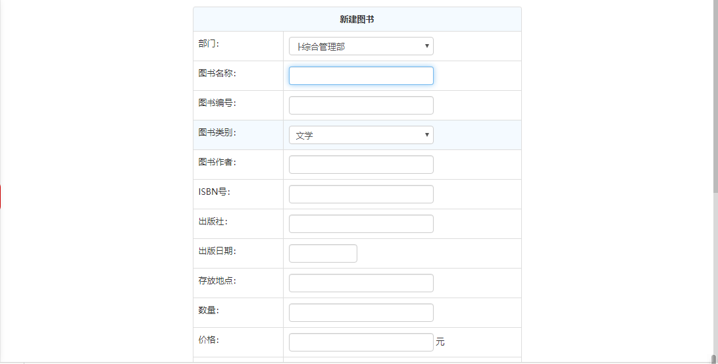Select the 数量 quantity input

[361, 313]
